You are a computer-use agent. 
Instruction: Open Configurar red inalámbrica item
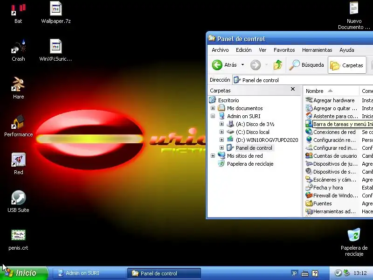(x=331, y=148)
